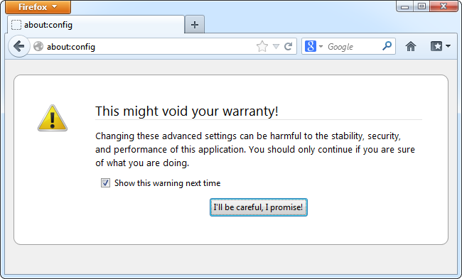This screenshot has width=462, height=279.
Task: Click the yellow warning triangle icon
Action: point(53,118)
